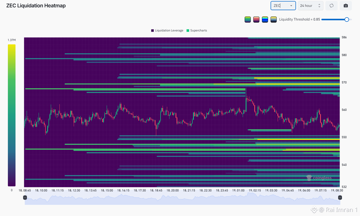Viewport: 360px width, 216px height.
Task: Click the 560 price axis label
Action: [x=344, y=110]
